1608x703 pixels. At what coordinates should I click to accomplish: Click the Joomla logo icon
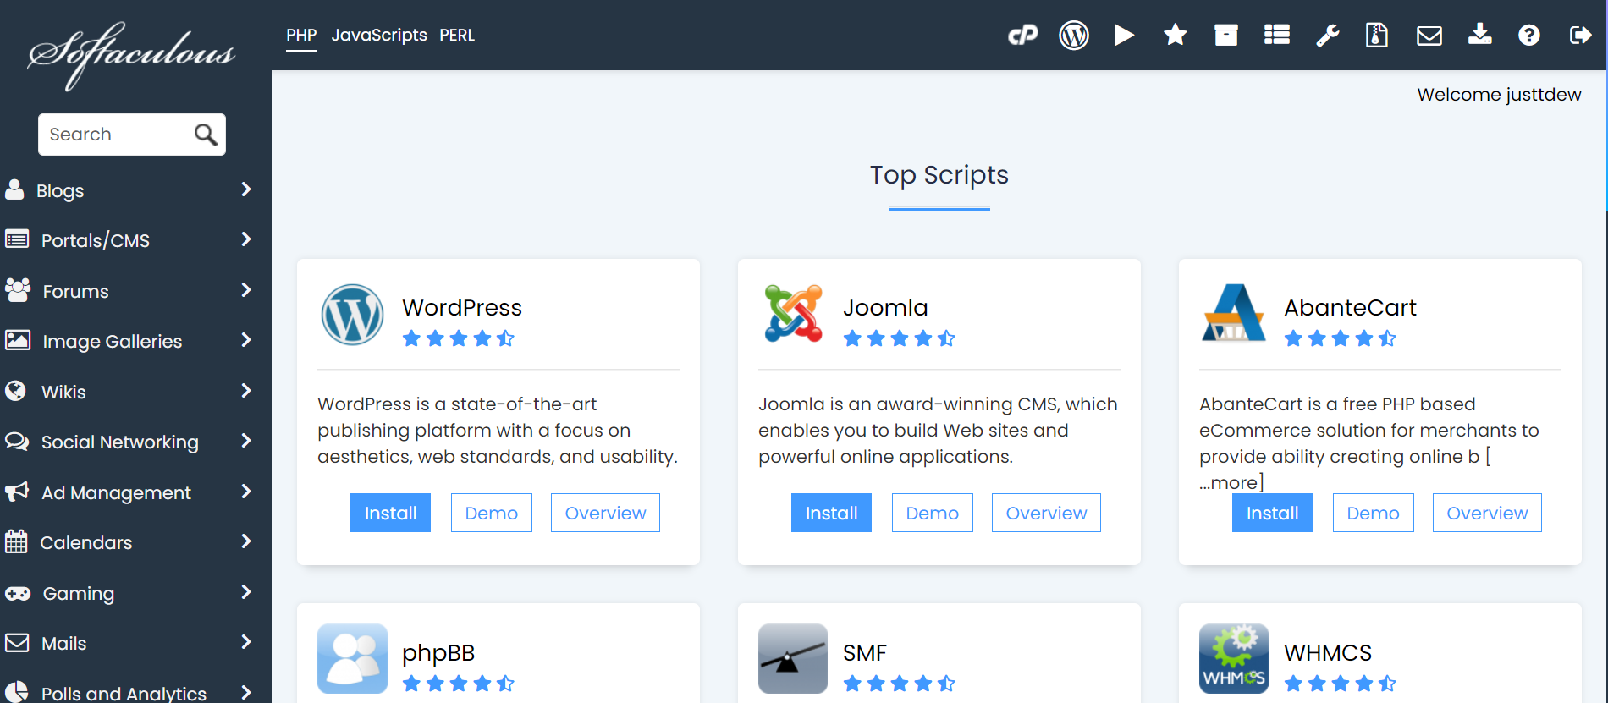(793, 314)
